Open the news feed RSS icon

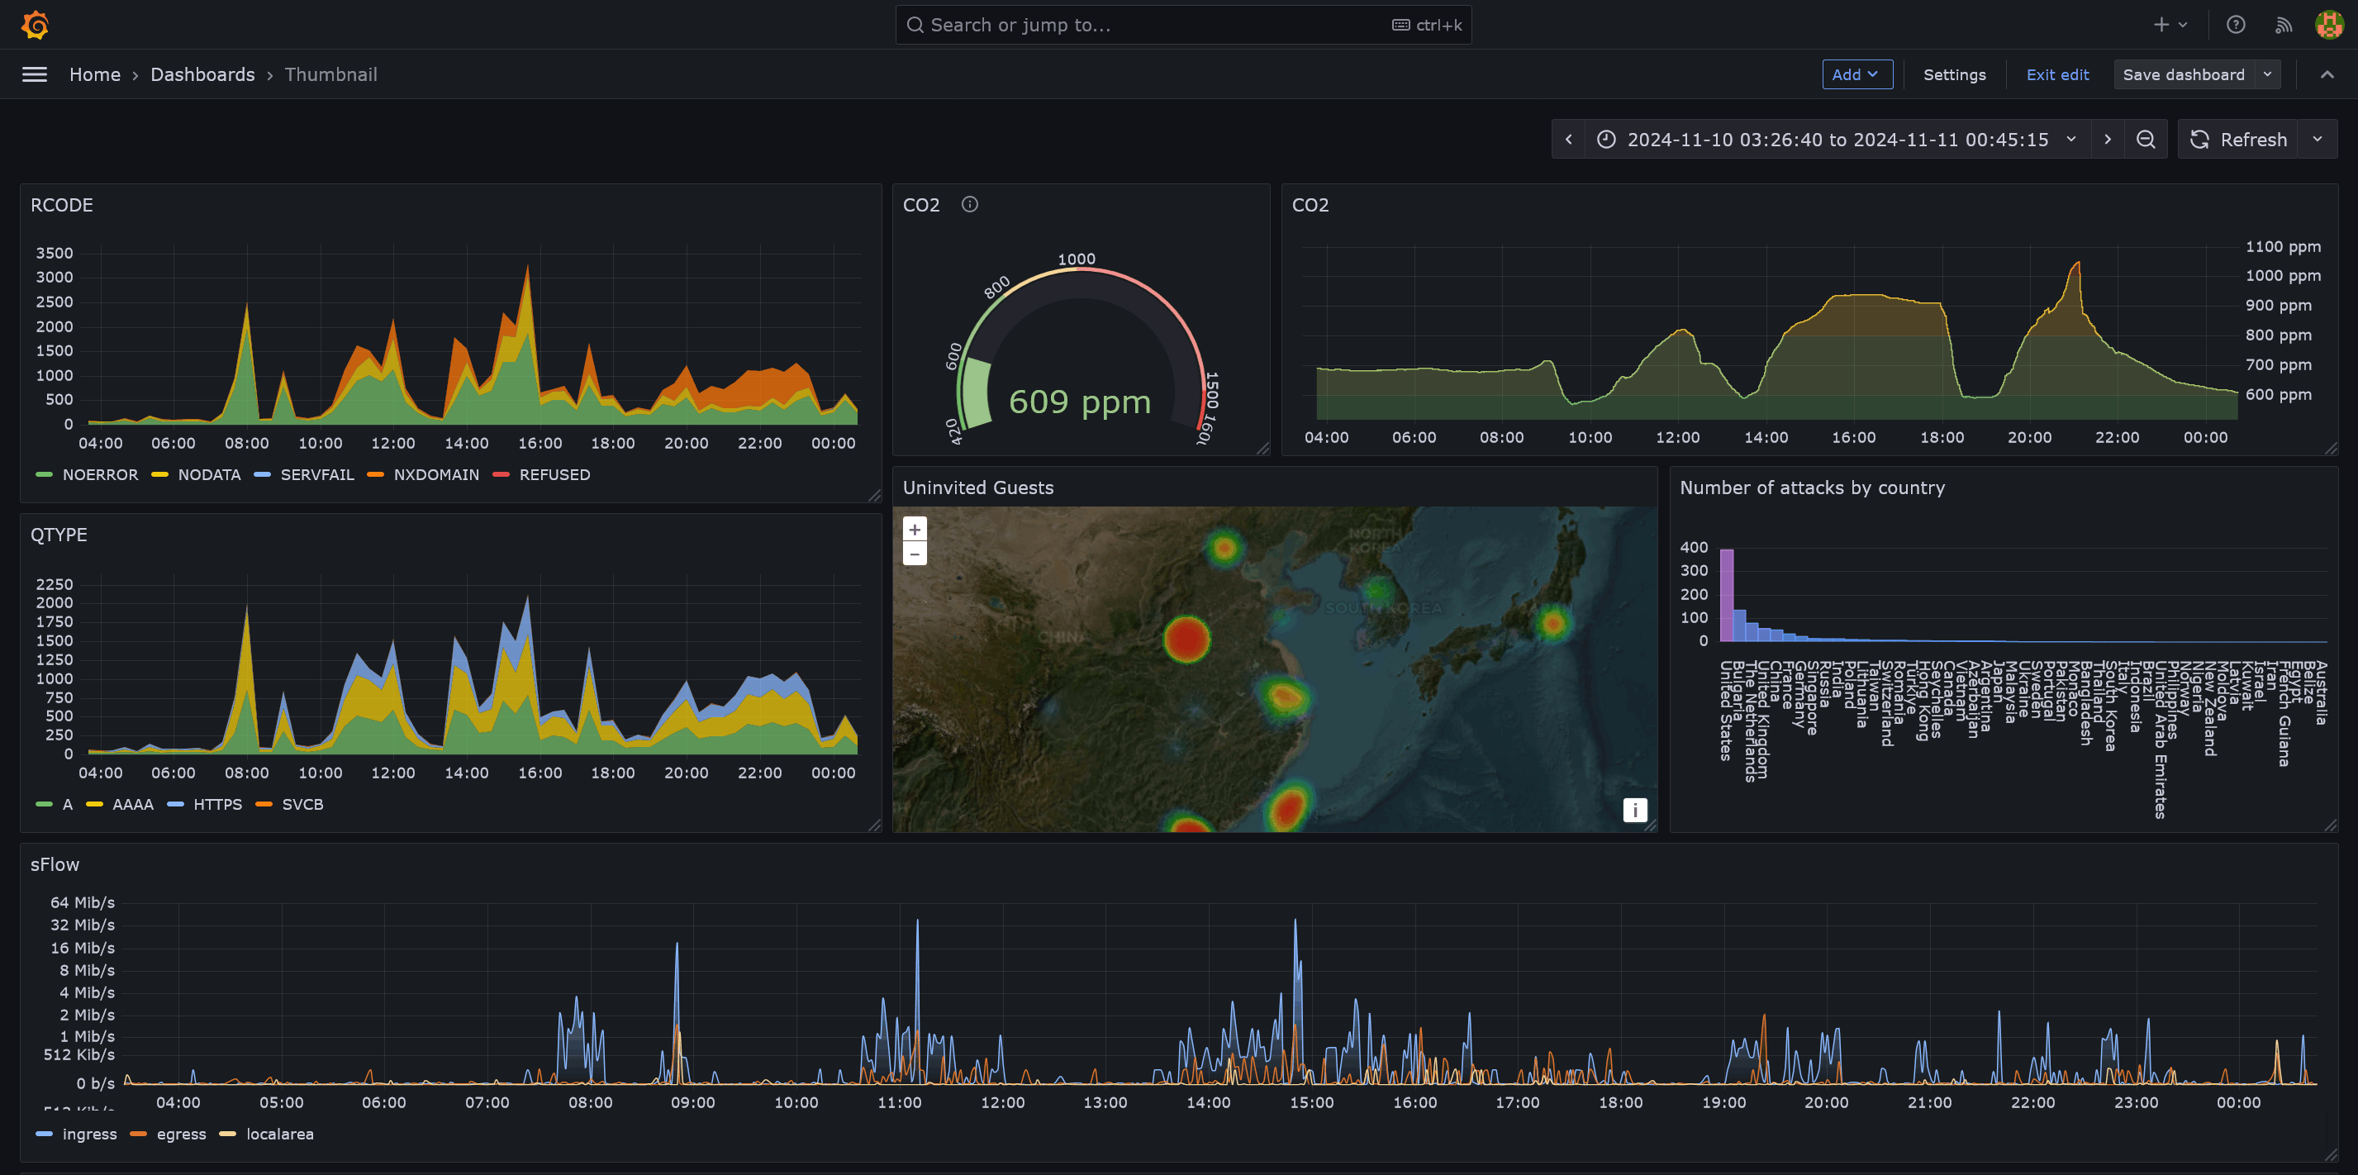(2283, 25)
